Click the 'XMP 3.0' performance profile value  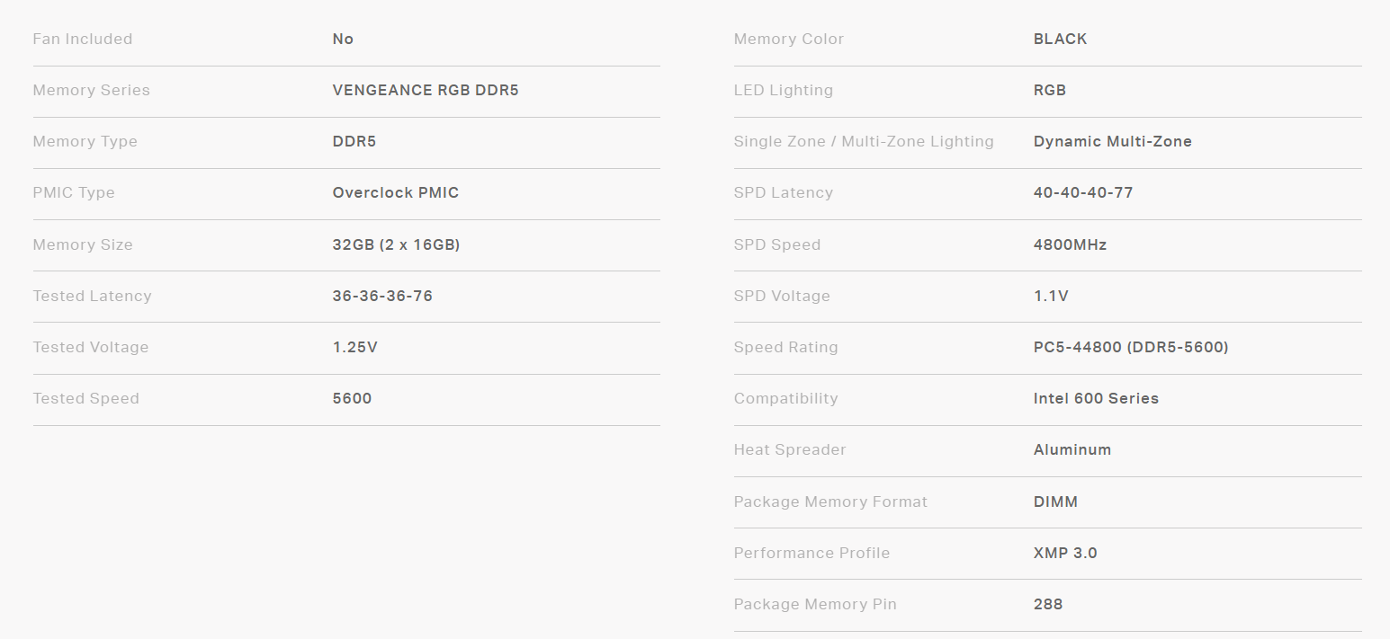pos(1065,553)
